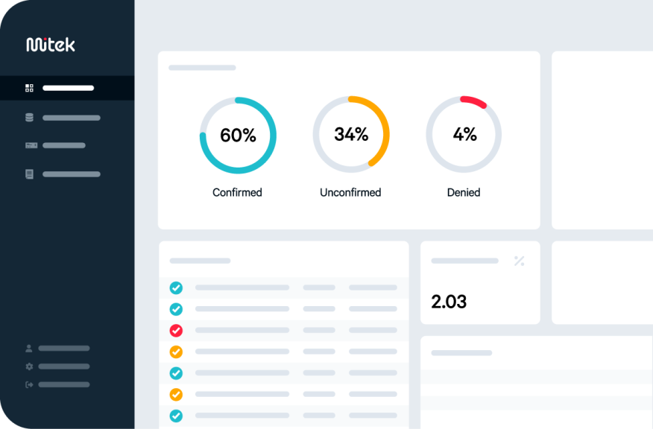The image size is (653, 429).
Task: Click the teal check icon in second list row
Action: [176, 309]
